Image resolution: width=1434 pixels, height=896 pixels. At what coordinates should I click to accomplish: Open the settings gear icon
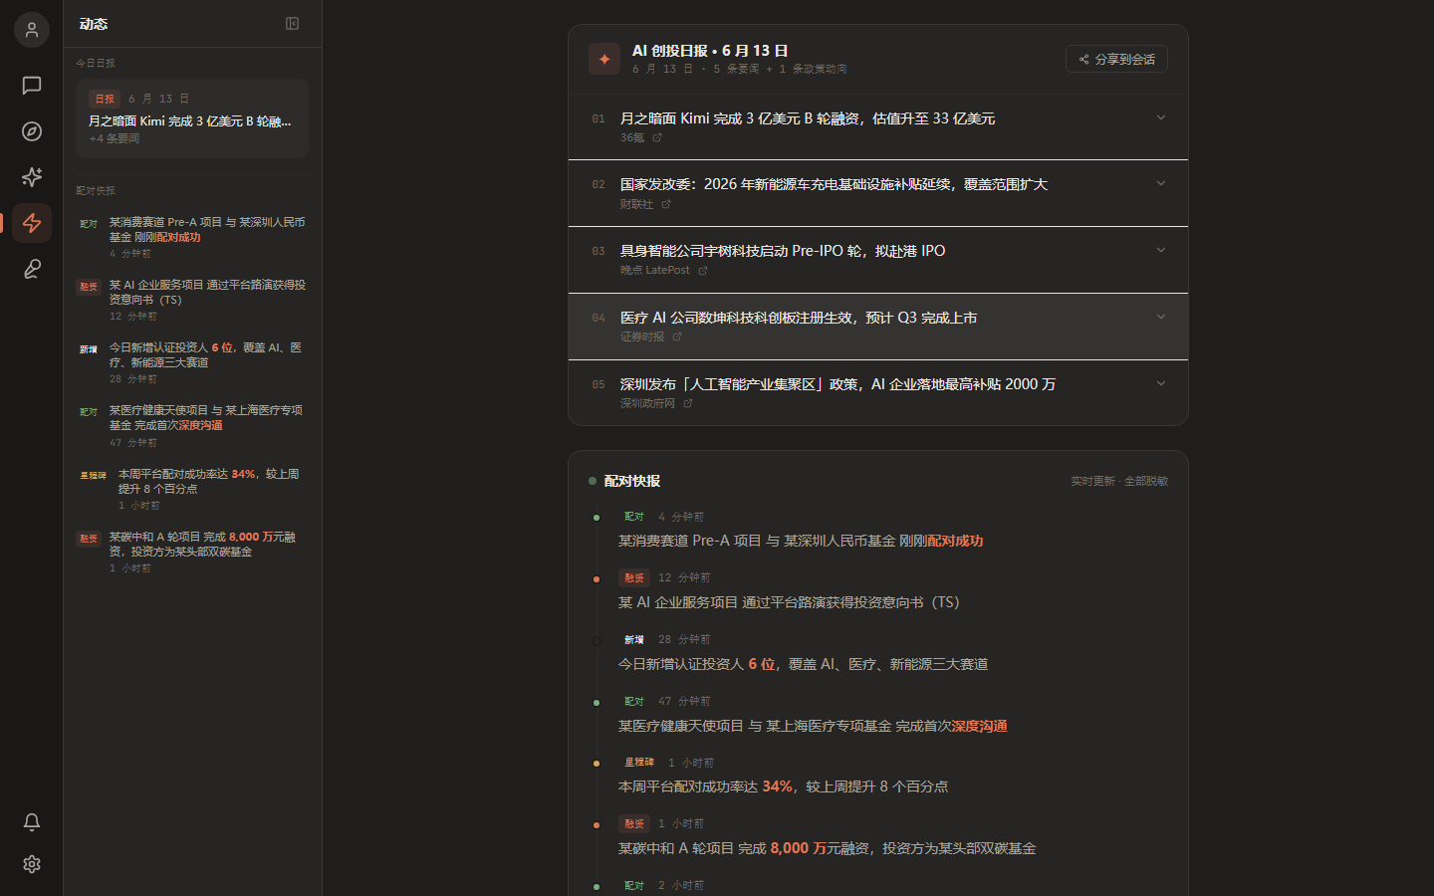click(x=32, y=864)
